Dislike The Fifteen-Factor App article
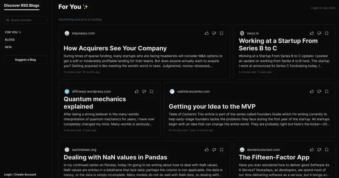This screenshot has height=178, width=339. click(x=319, y=150)
